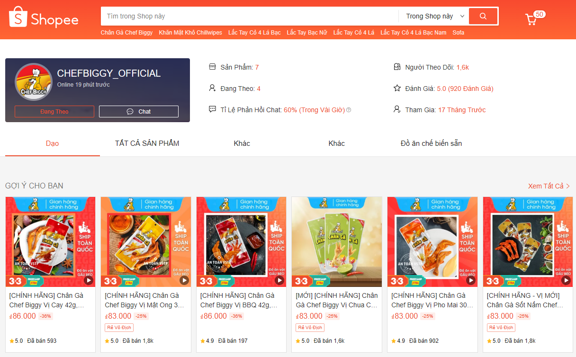Open the Đồ ăn chế biến sẵn tab
The height and width of the screenshot is (357, 576).
point(431,143)
